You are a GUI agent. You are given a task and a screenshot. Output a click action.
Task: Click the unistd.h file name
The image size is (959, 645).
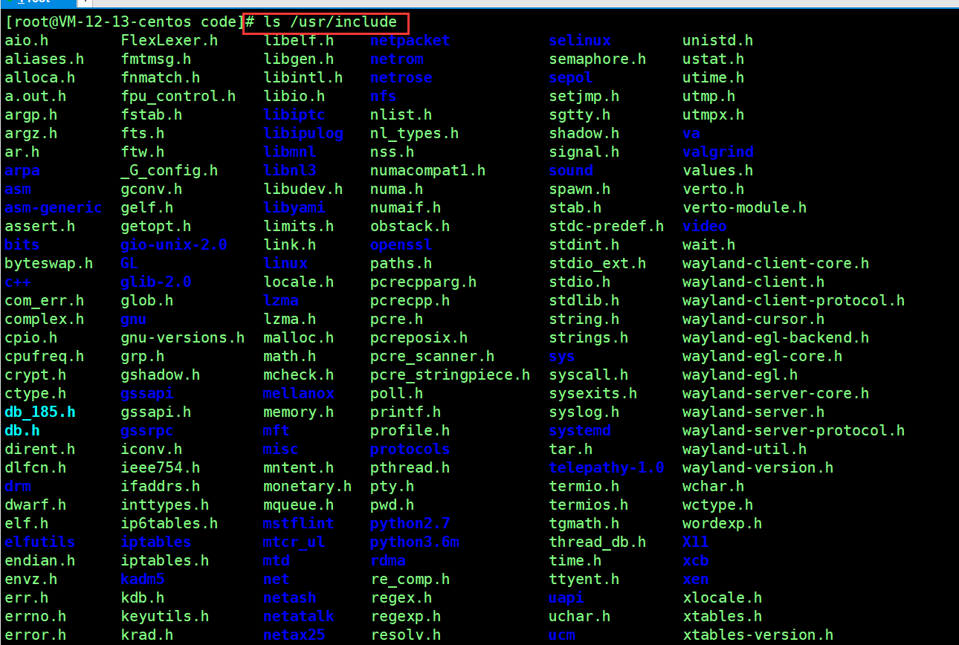[x=717, y=41]
